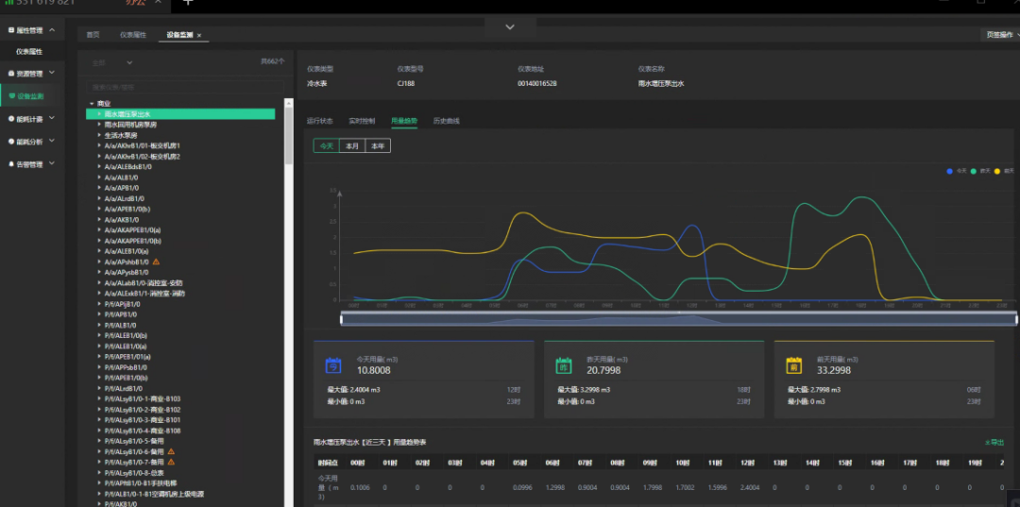Toggle the 今天 blue legend series
This screenshot has height=507, width=1020.
(956, 171)
